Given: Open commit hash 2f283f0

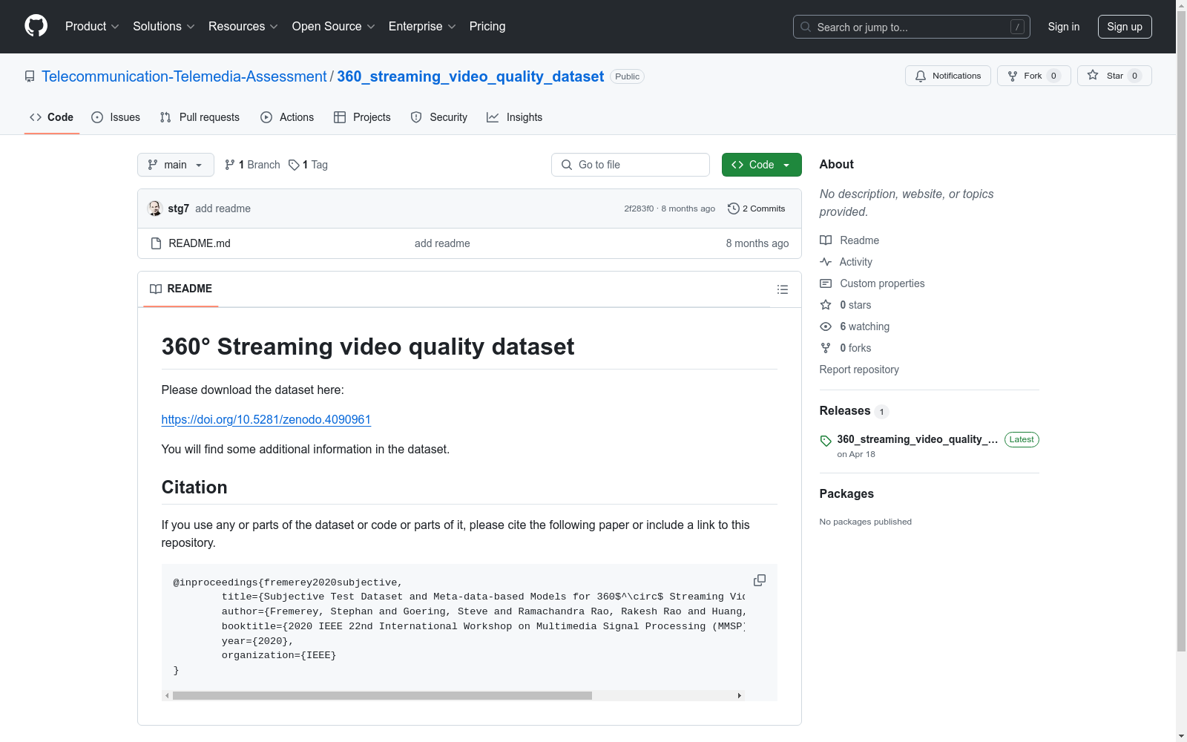Looking at the screenshot, I should click(x=639, y=209).
